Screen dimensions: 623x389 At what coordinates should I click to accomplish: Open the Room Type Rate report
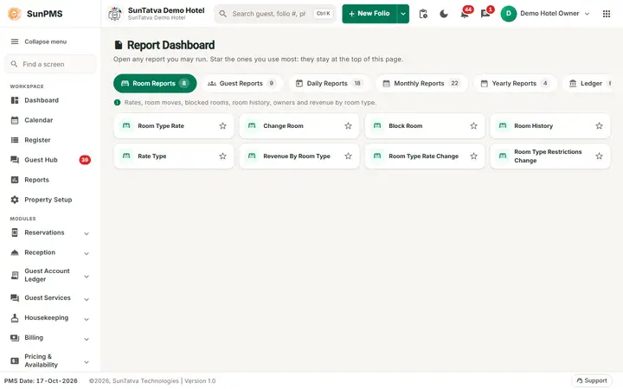(174, 126)
